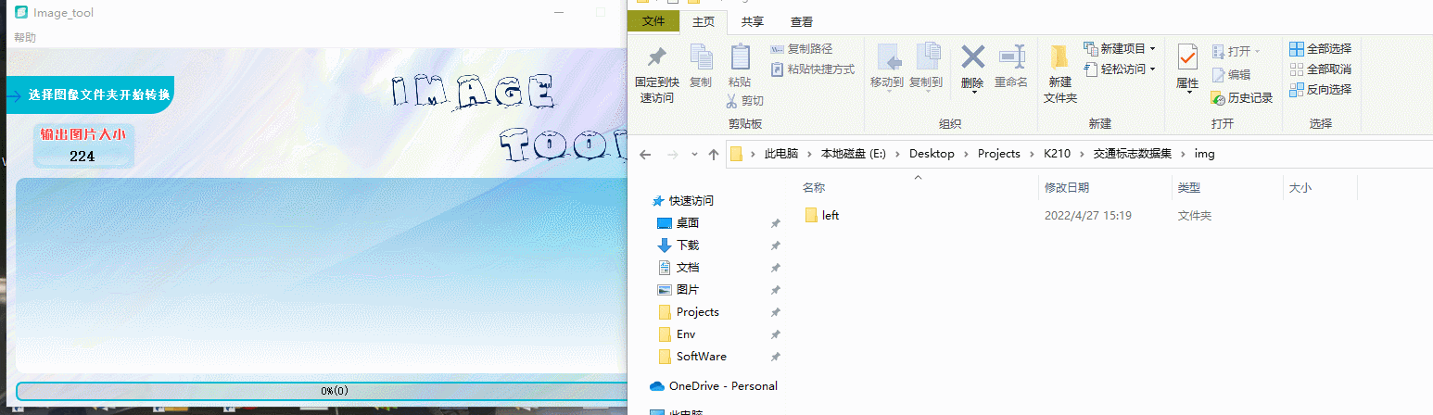Click the pin to Quick Access icon
Viewport: 1433px width, 415px height.
coord(656,58)
